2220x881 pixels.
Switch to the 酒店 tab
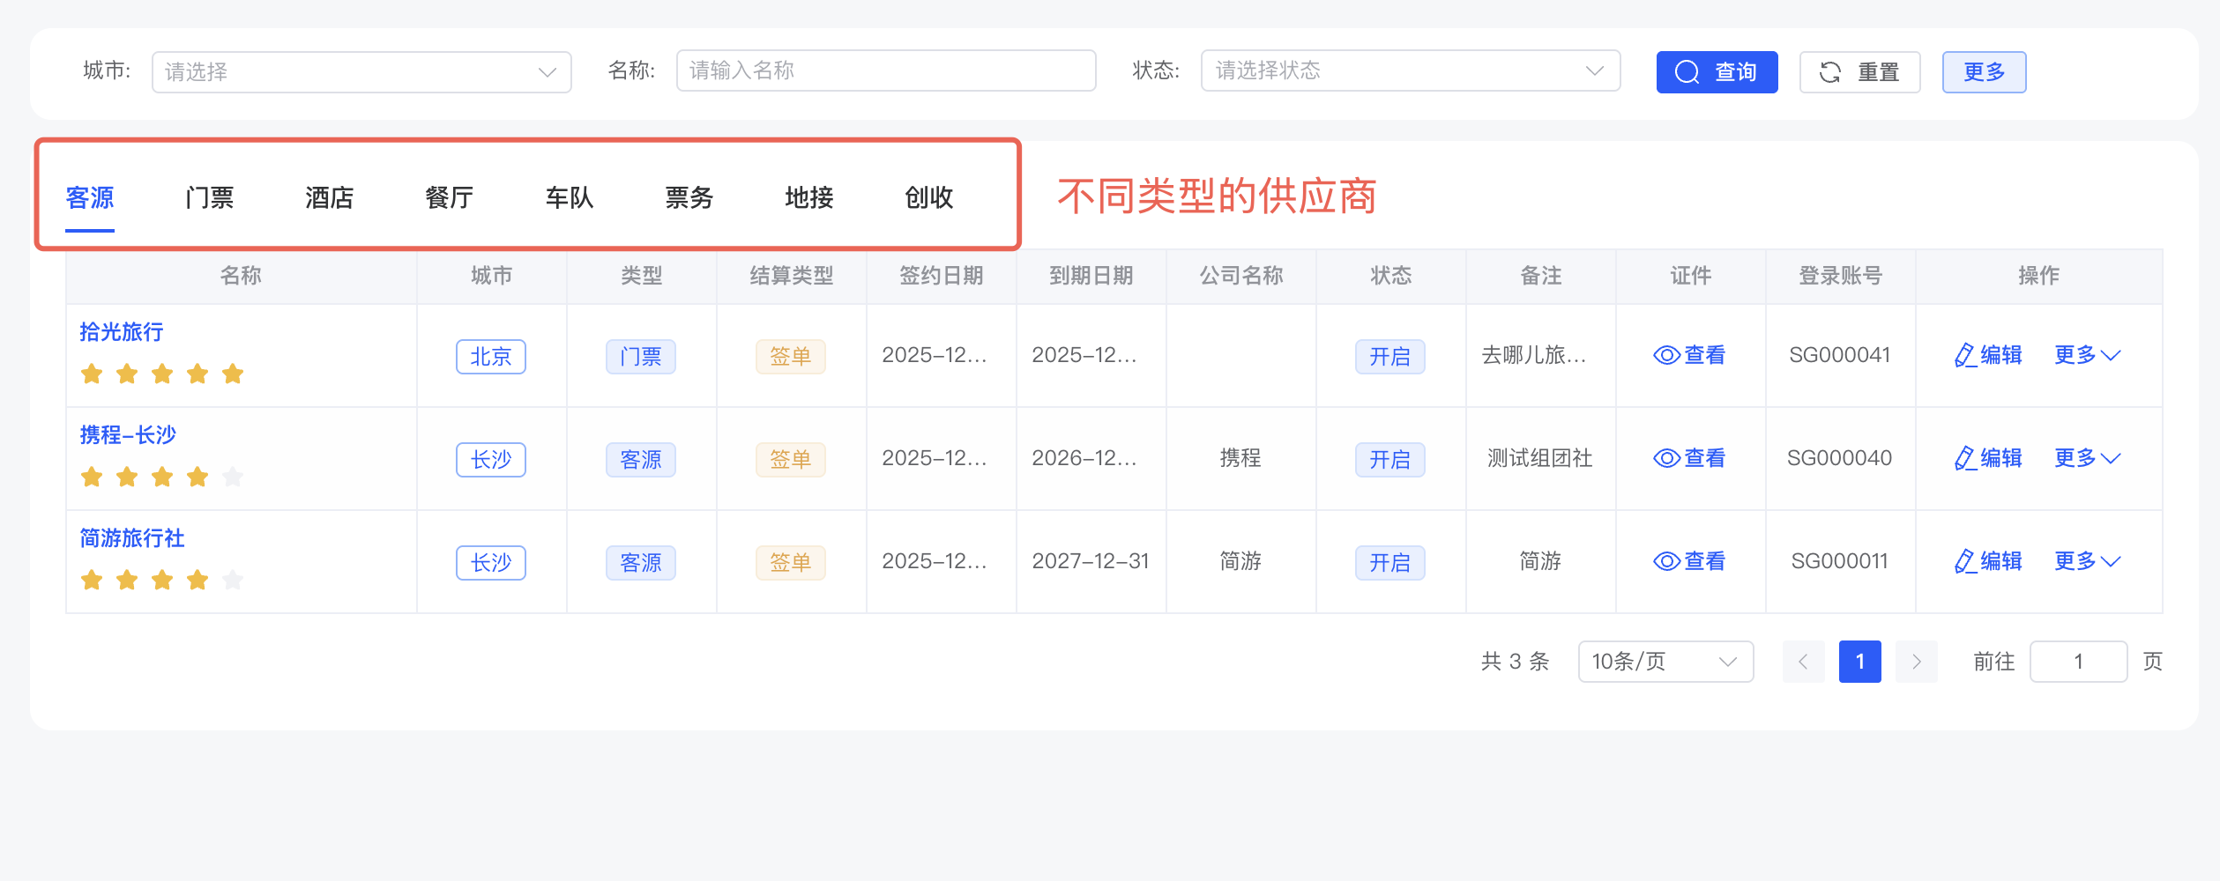[329, 198]
